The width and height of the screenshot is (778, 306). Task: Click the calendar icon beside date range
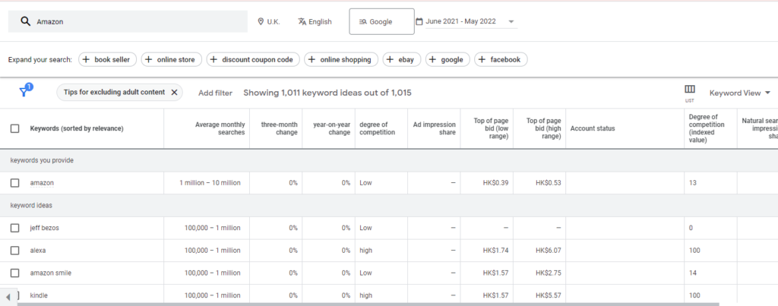point(419,21)
